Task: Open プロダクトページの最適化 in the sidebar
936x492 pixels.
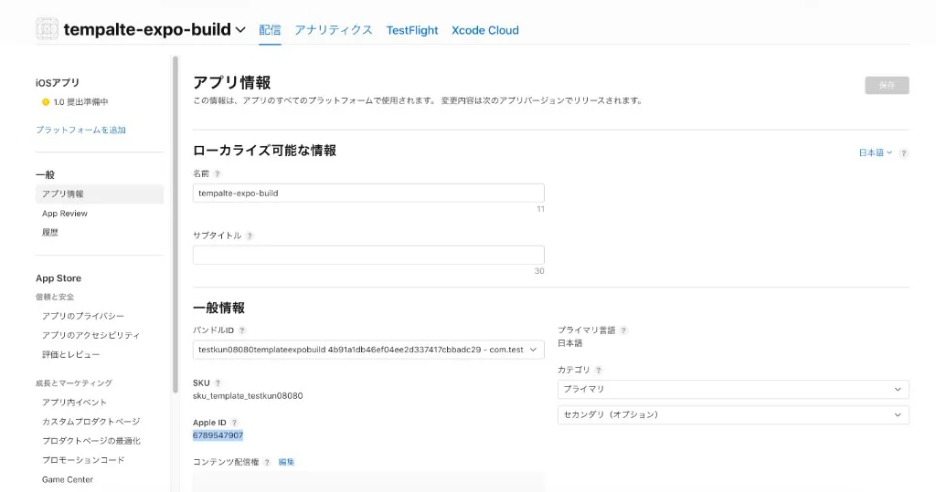Action: (x=90, y=441)
